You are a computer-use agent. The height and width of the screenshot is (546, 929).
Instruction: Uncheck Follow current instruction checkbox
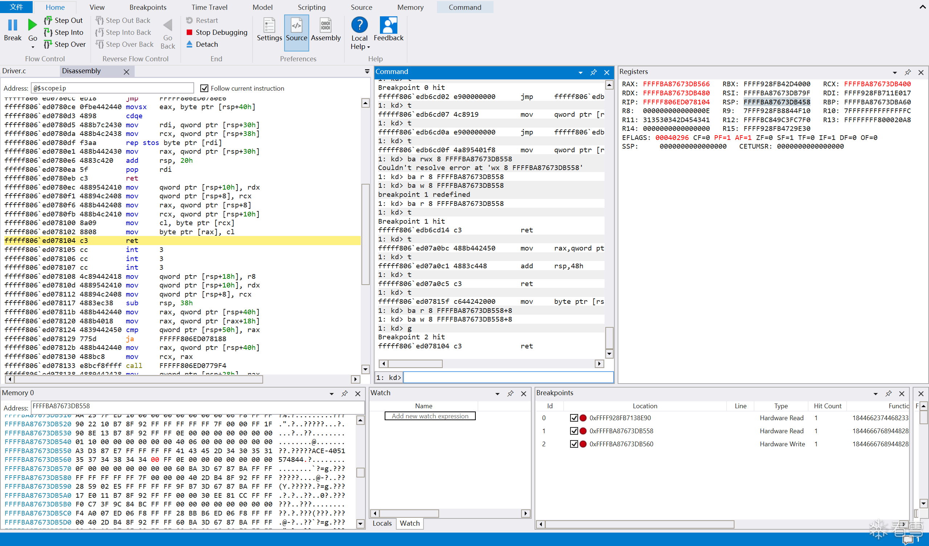click(x=204, y=88)
